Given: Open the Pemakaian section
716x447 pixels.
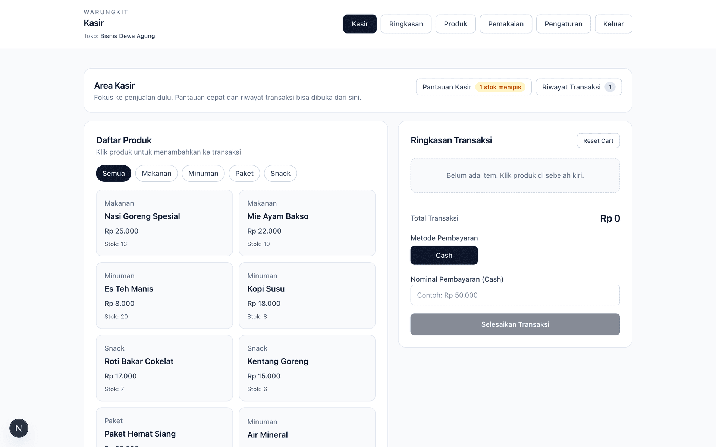Looking at the screenshot, I should (506, 24).
